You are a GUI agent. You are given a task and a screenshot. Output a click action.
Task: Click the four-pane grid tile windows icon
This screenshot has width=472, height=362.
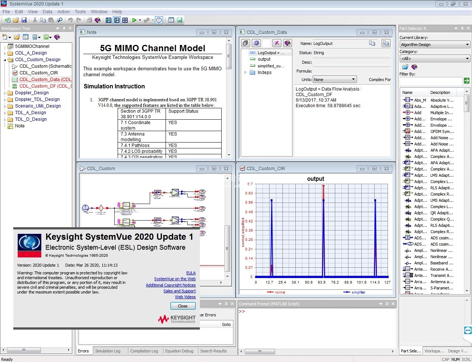tap(125, 20)
